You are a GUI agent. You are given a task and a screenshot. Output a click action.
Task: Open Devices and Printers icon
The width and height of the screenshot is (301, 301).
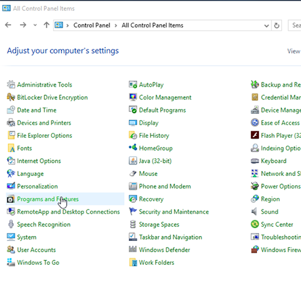tap(11, 123)
